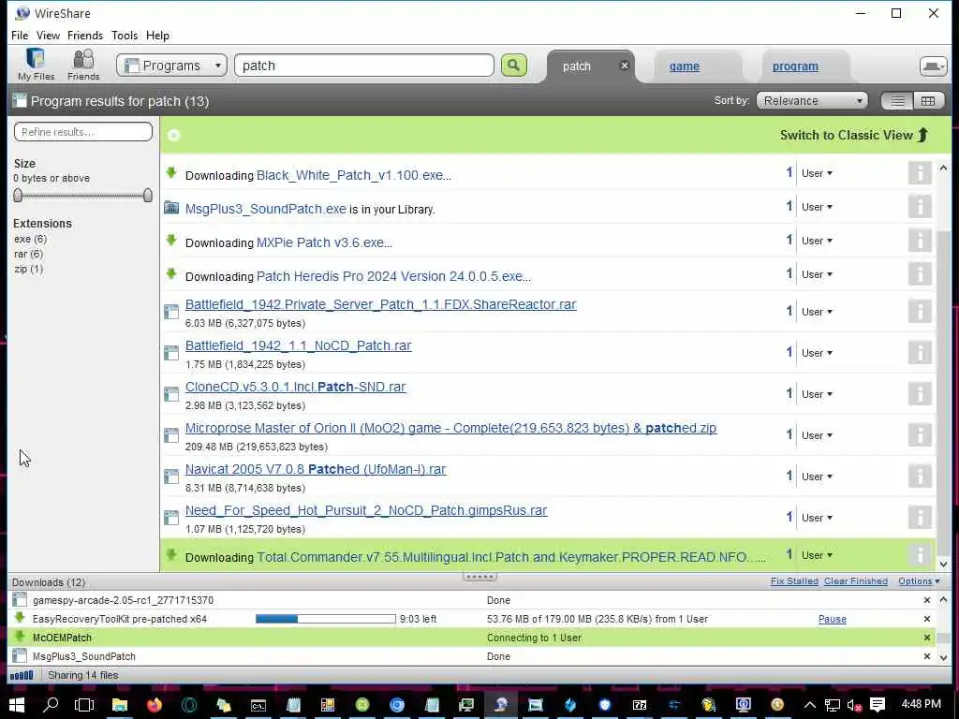Expand User menu for Black_White_Patch

tap(817, 173)
